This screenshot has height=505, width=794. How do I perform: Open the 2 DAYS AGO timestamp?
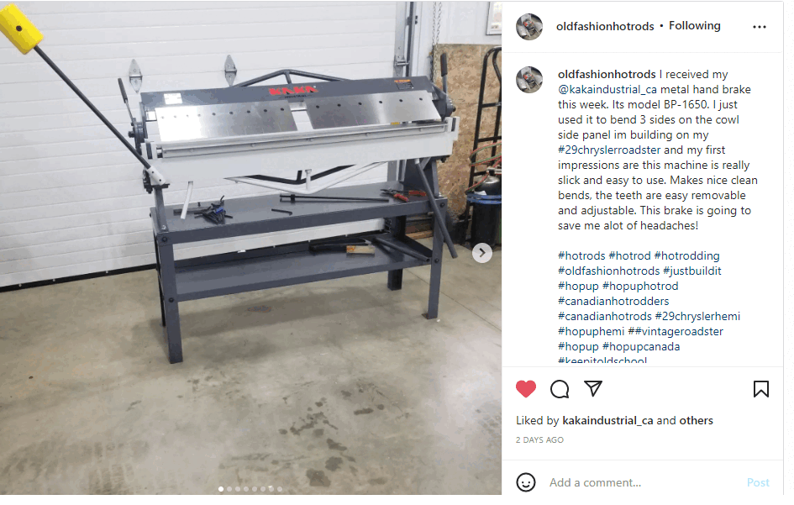tap(539, 440)
